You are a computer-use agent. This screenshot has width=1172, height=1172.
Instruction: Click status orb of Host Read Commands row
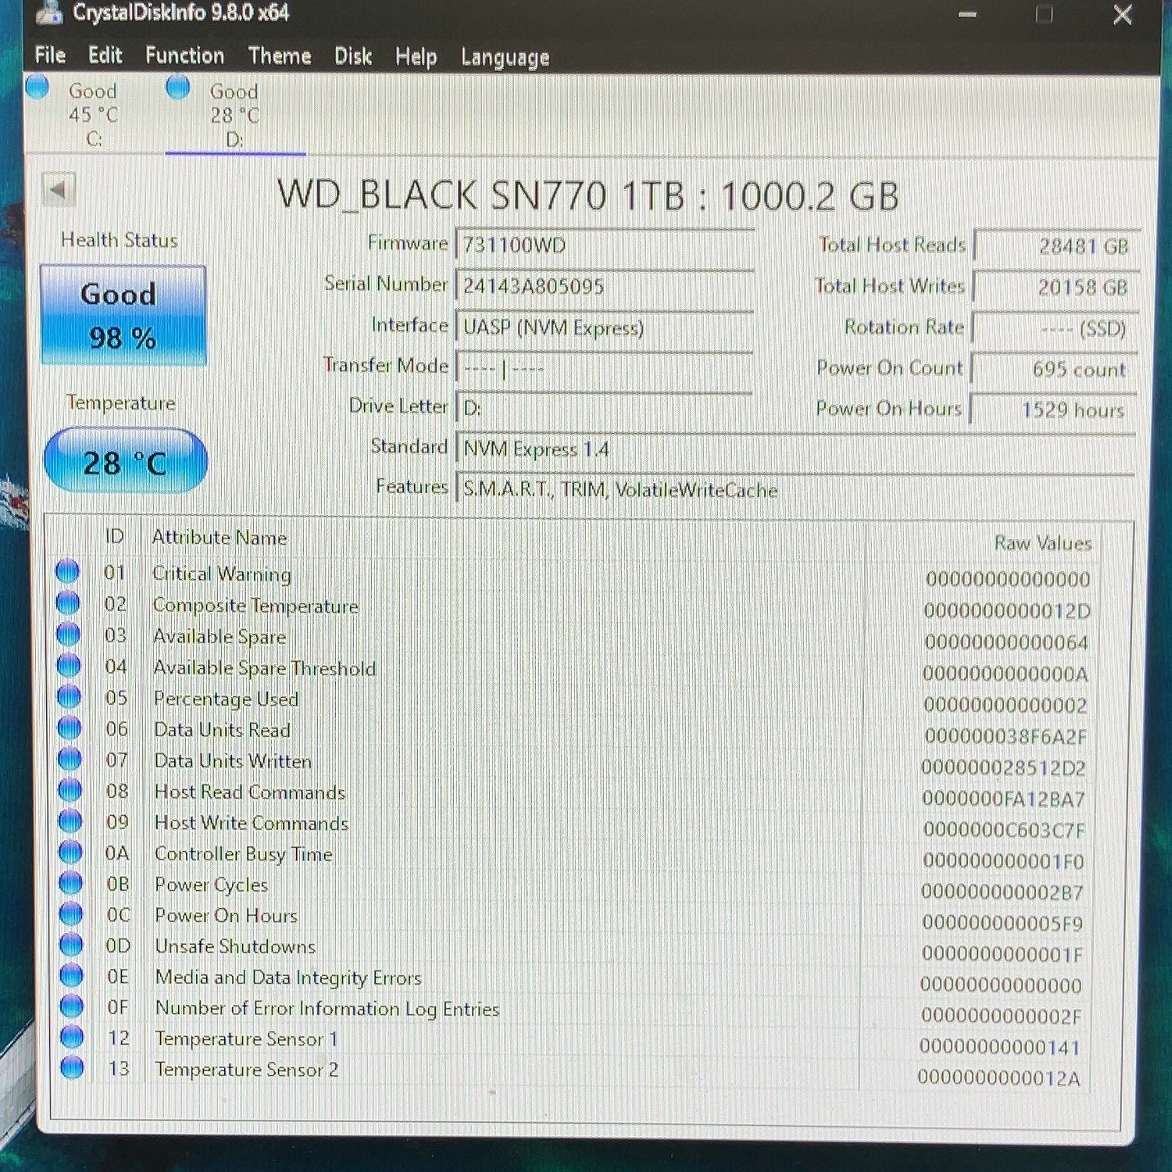tap(70, 790)
